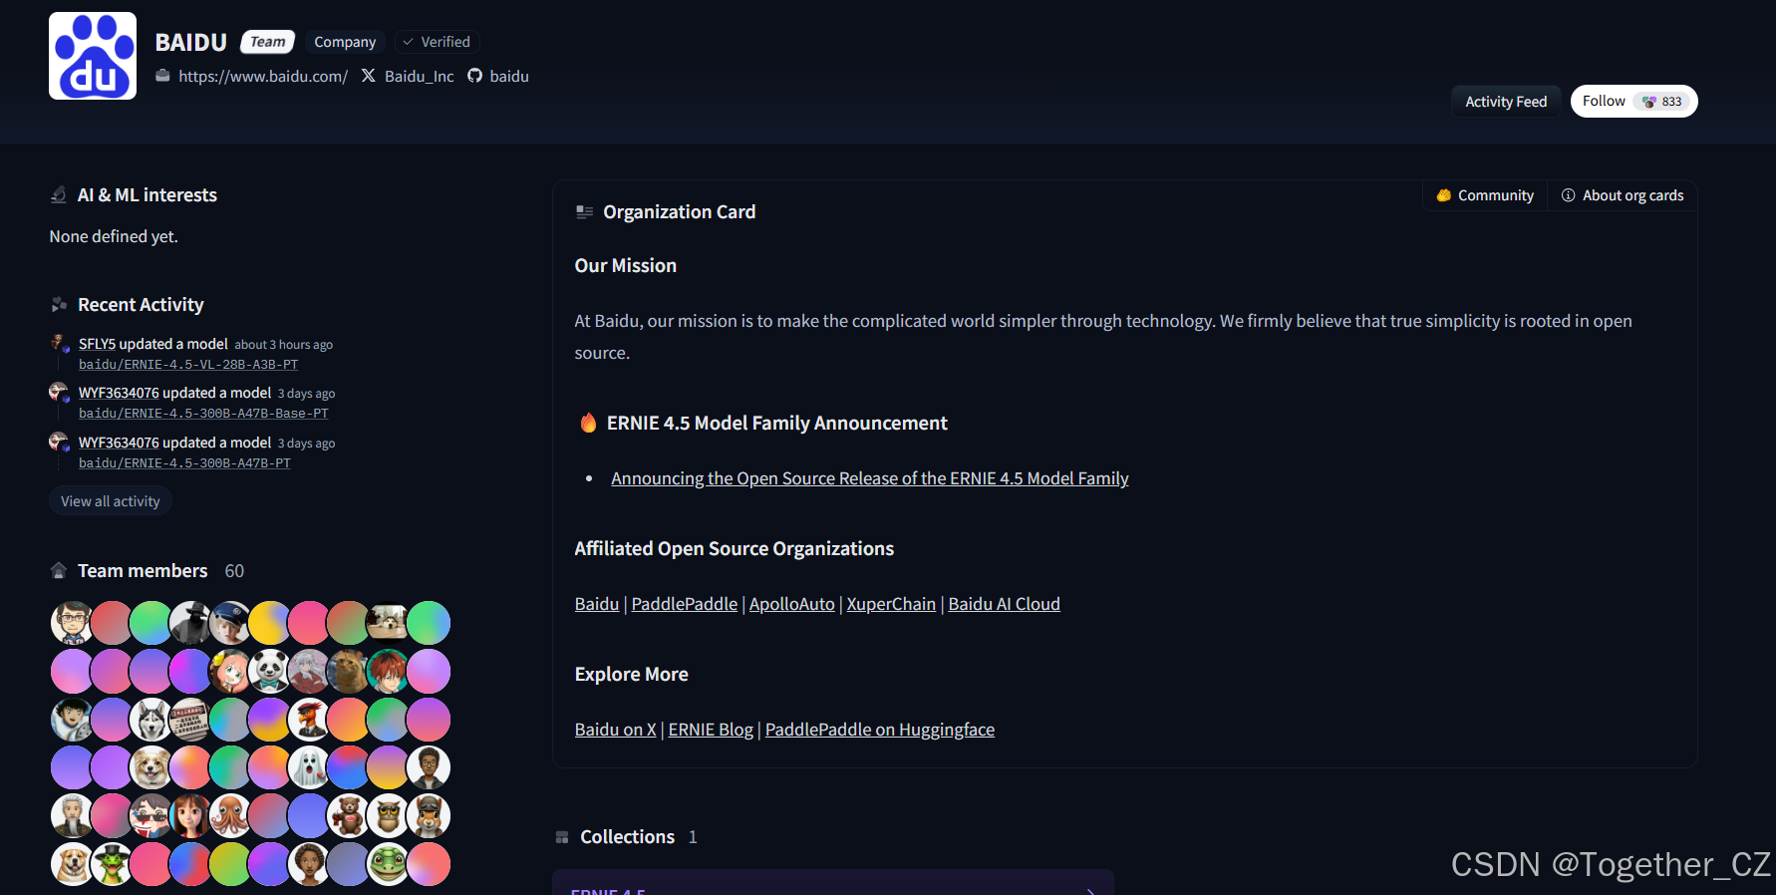Click the 'about 3 hours ago' timestamp

click(x=284, y=345)
